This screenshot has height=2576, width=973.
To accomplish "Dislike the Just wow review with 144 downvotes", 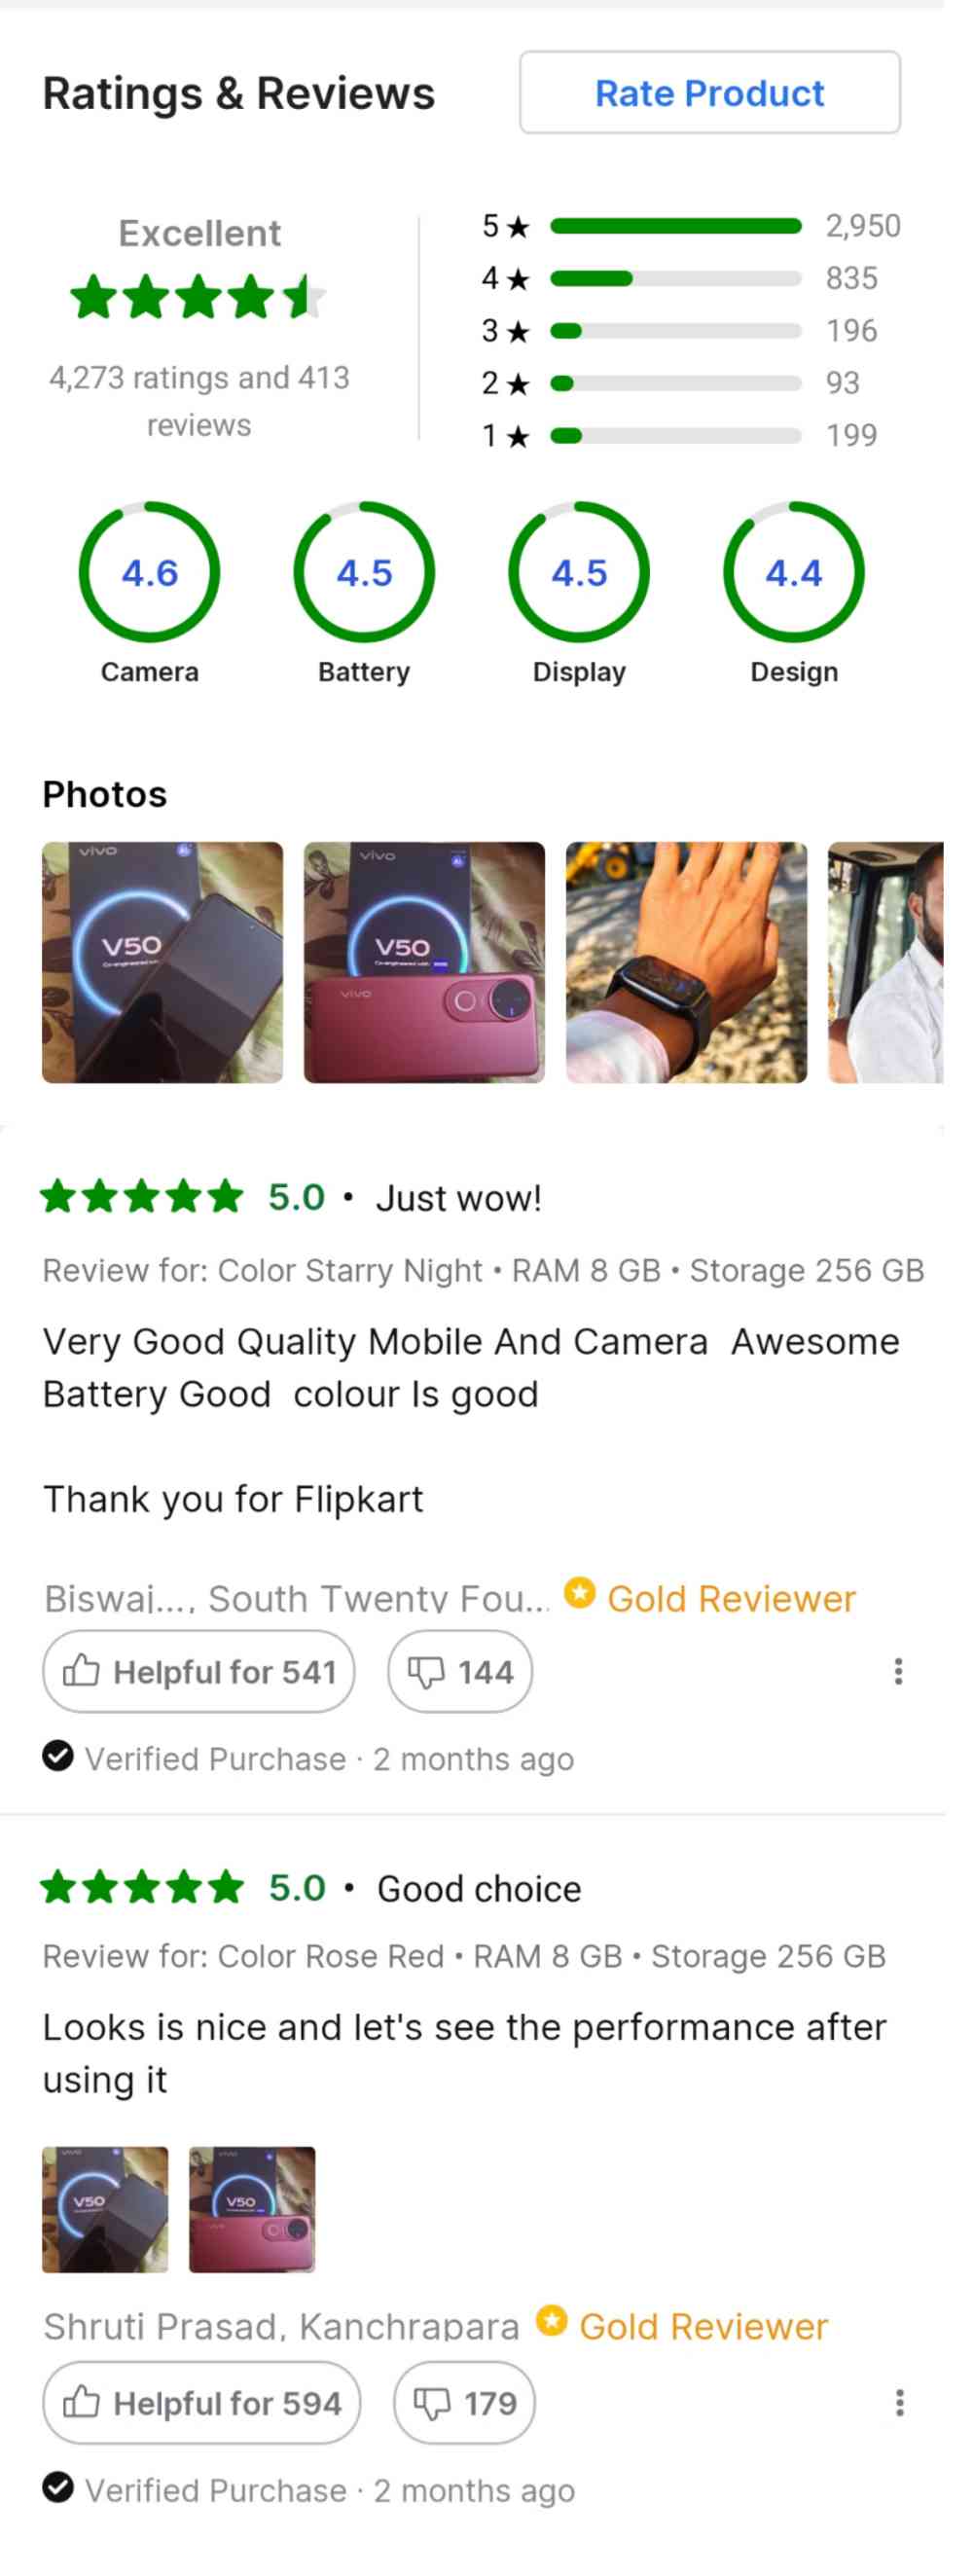I will click(460, 1671).
